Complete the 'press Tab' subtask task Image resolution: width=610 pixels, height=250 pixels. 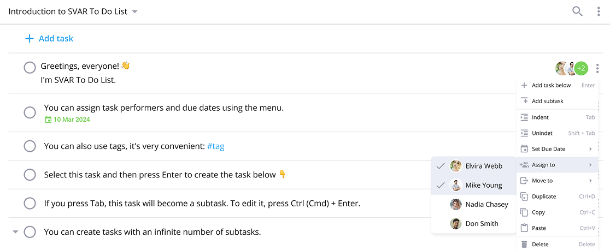tap(30, 204)
